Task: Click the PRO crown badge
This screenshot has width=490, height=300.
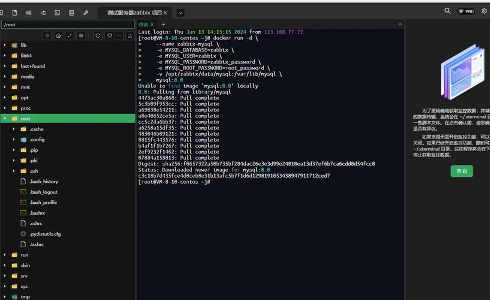Action: 466,11
